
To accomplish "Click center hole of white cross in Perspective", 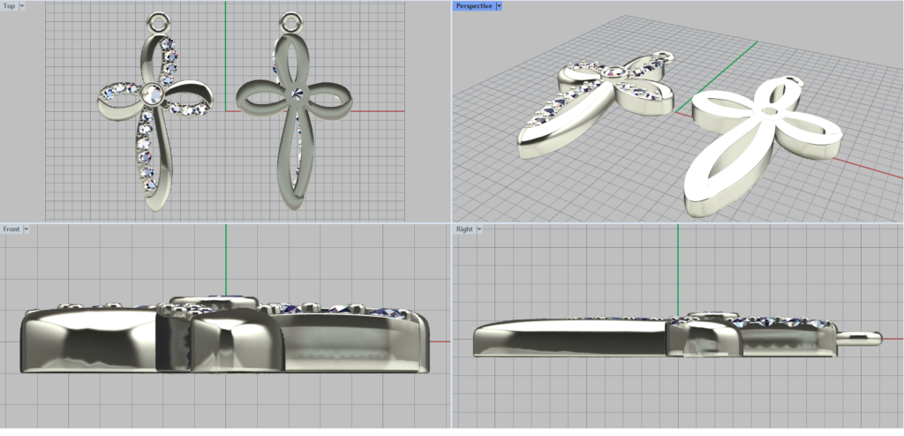I will [772, 113].
